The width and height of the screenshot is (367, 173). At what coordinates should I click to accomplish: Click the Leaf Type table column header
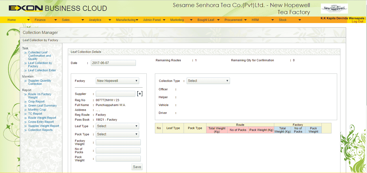pyautogui.click(x=173, y=128)
